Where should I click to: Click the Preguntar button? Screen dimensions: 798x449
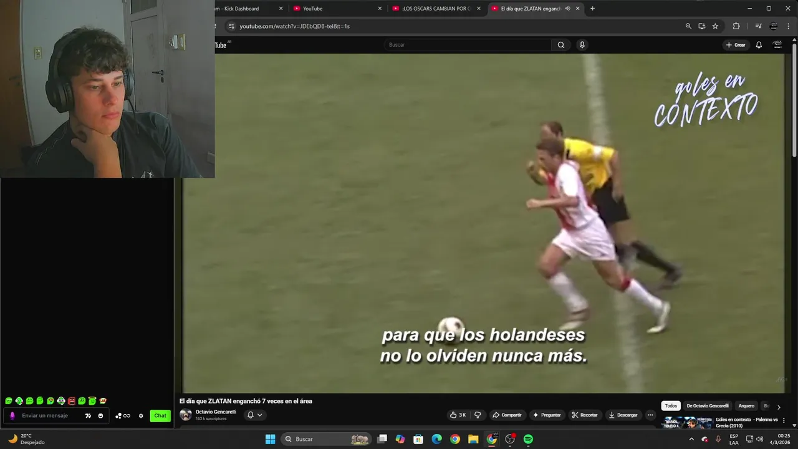pos(547,415)
